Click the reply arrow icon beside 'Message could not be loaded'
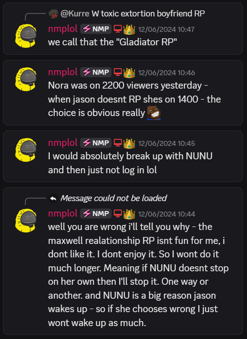 point(53,198)
